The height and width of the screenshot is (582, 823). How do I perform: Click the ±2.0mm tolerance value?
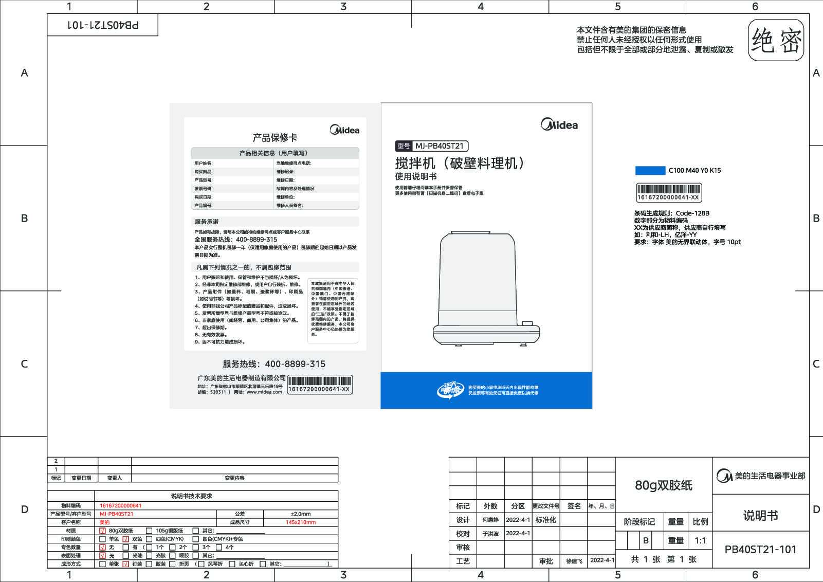click(301, 514)
